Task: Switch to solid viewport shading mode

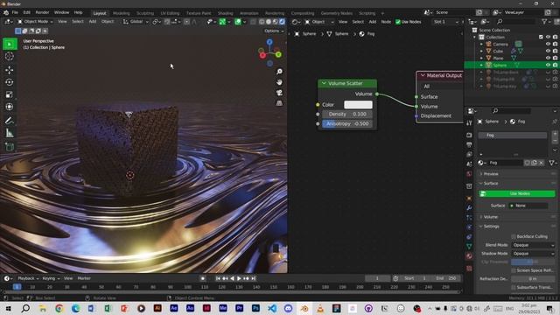Action: click(269, 22)
